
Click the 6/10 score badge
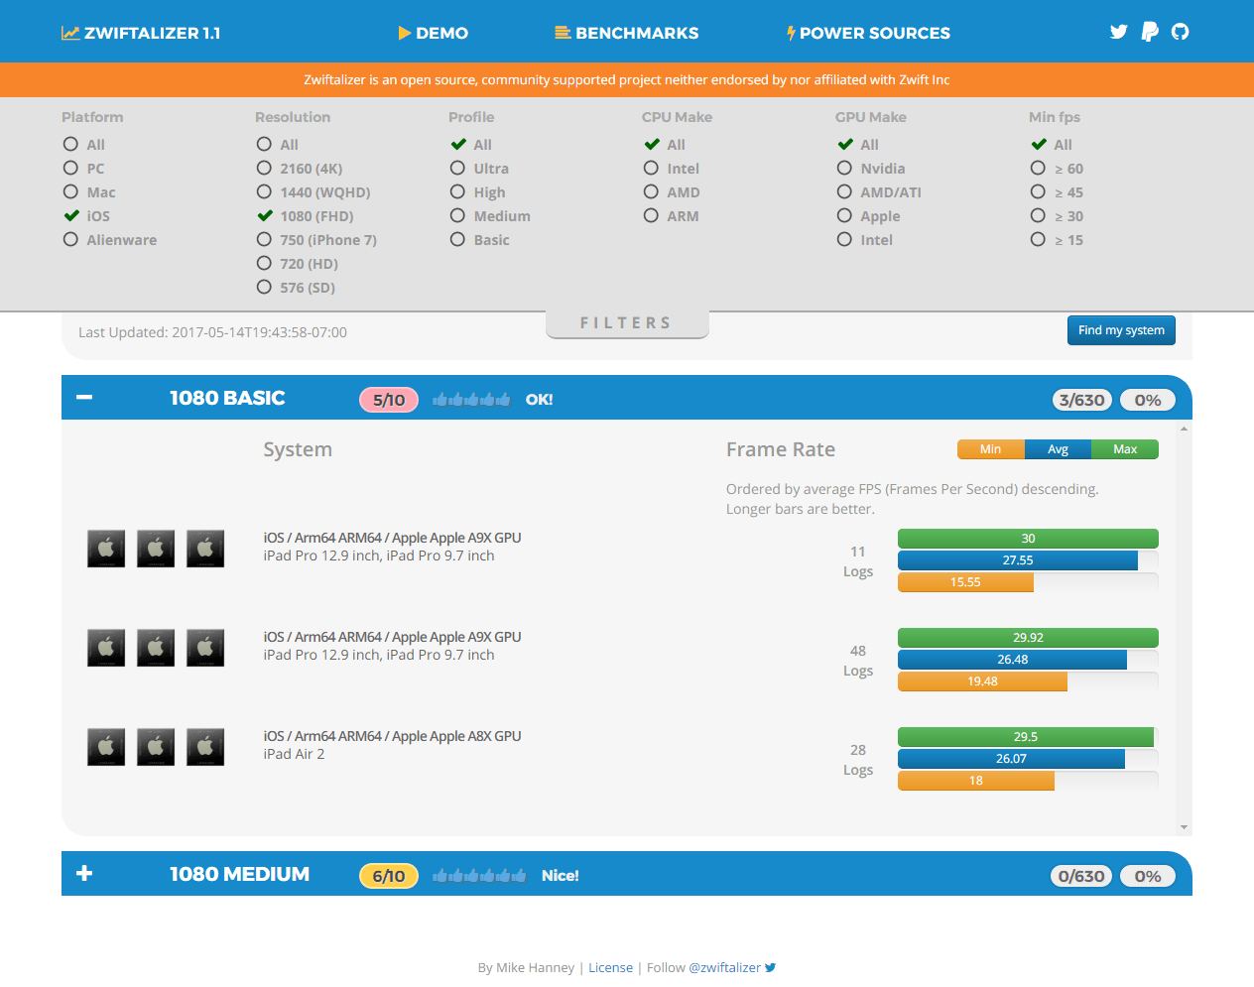pos(389,876)
